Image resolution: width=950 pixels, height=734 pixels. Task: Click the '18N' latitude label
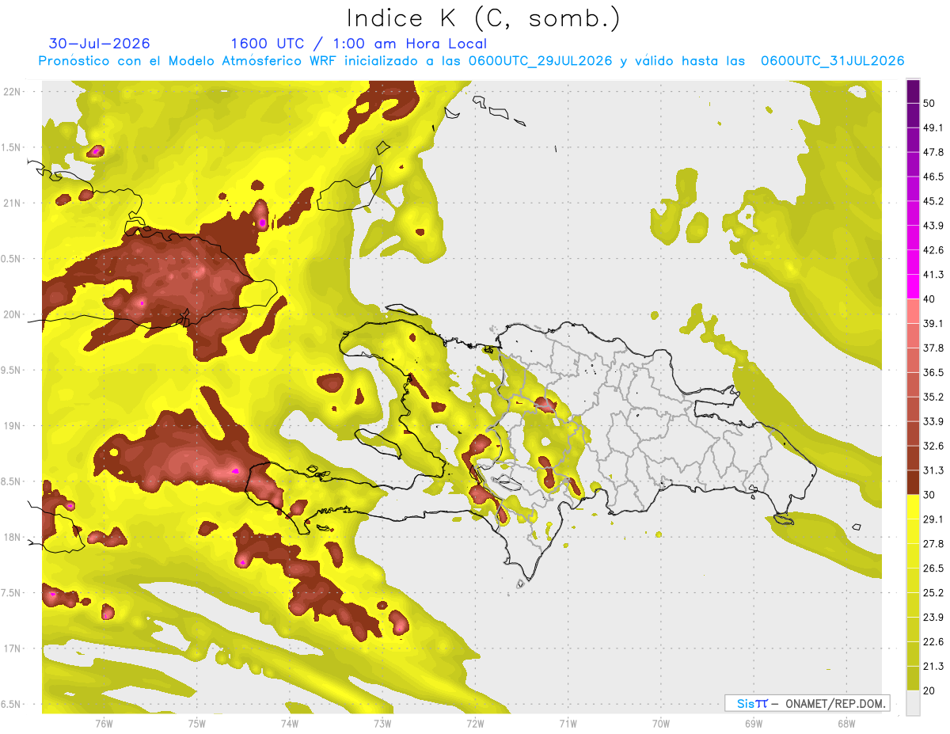[12, 537]
